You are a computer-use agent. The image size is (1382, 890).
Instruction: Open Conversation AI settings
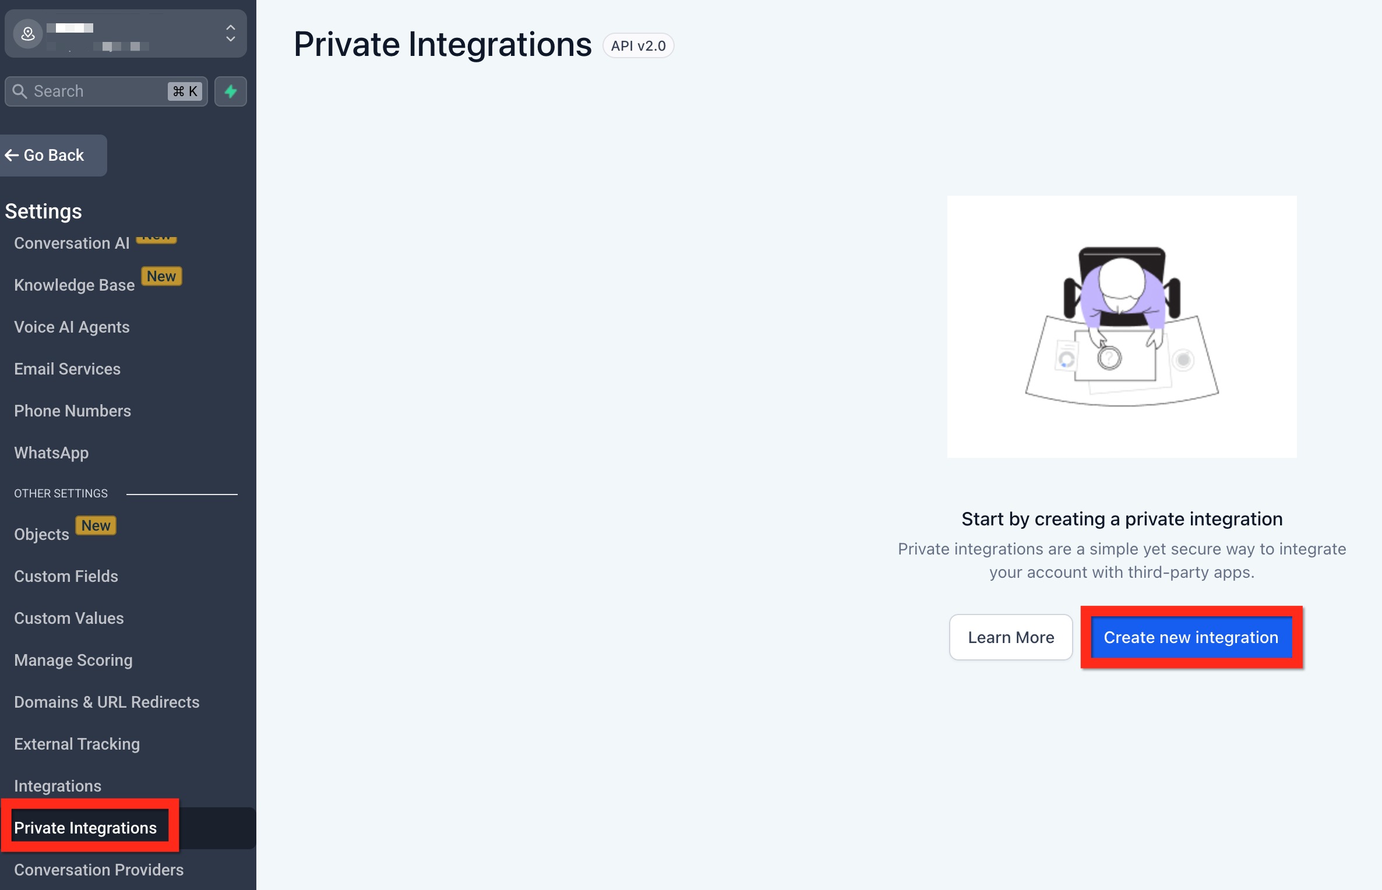click(72, 243)
